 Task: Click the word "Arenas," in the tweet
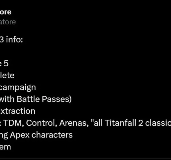pyautogui.click(x=74, y=123)
